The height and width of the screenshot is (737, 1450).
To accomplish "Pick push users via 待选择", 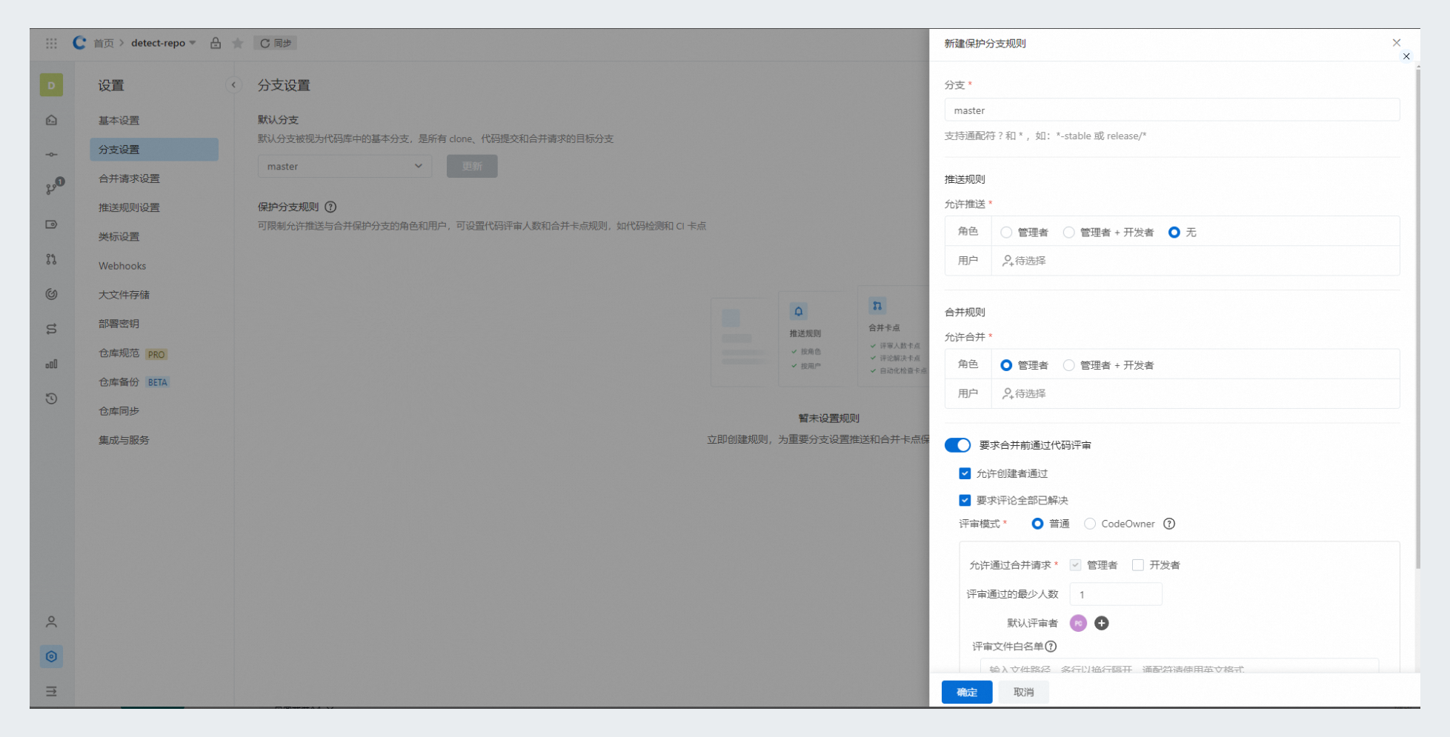I will pos(1024,261).
